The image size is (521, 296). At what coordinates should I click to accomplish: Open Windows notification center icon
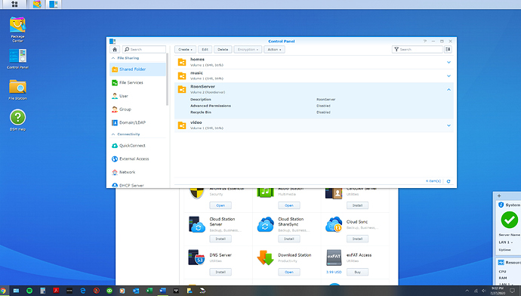coord(512,291)
